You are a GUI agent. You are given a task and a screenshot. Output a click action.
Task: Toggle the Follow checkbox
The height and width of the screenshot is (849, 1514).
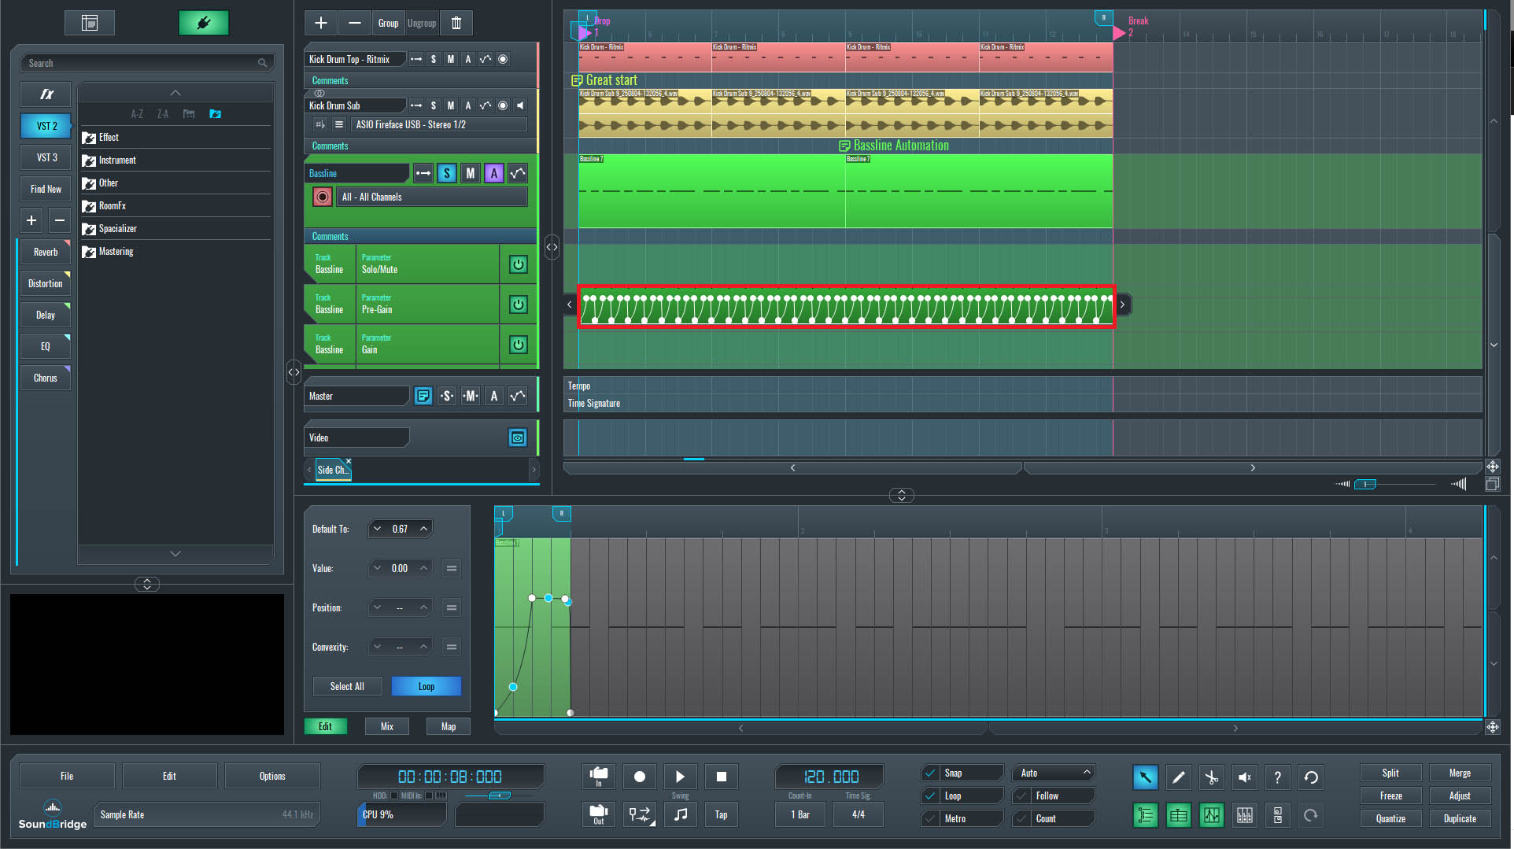click(x=1022, y=795)
